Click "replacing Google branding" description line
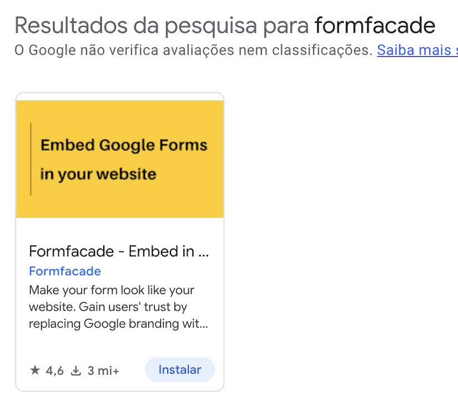The height and width of the screenshot is (400, 458). tap(118, 323)
